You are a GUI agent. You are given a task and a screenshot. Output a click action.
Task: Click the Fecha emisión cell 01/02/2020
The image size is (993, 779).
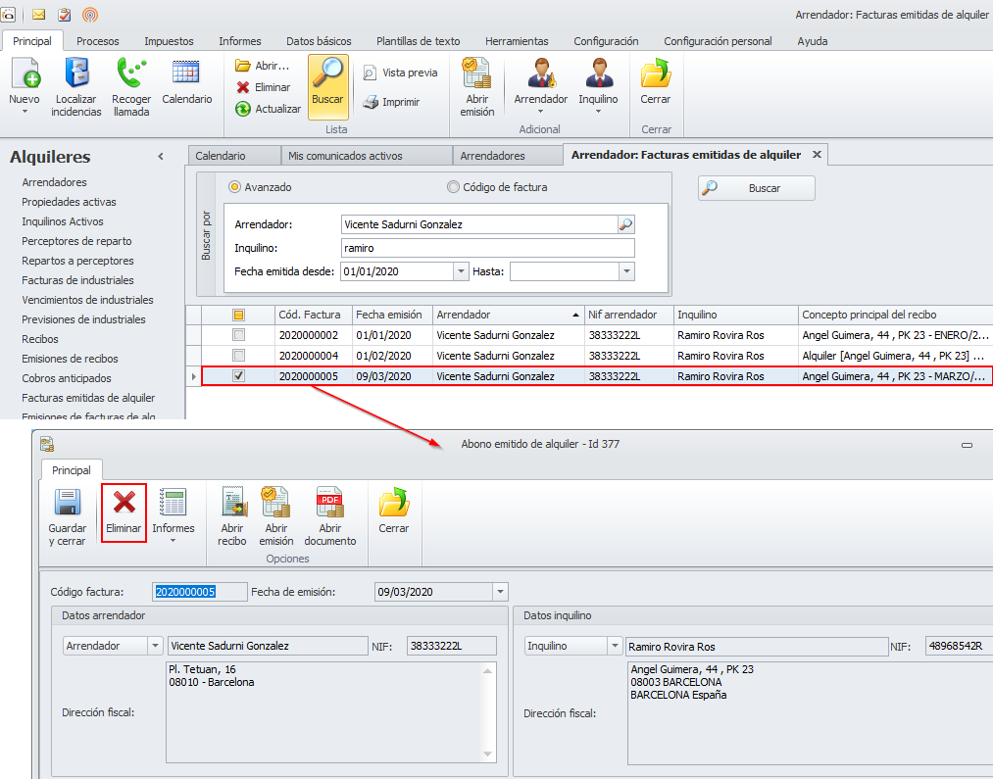[x=393, y=356]
